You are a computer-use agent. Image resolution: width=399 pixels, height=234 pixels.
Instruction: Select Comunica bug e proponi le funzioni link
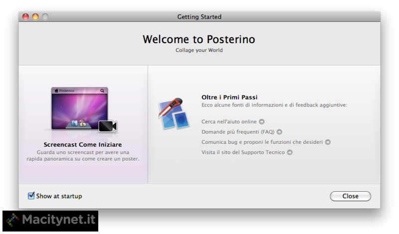(262, 142)
